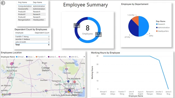Select the James E legend entry on the map
Viewport: 175px width, 98px height.
53,57
